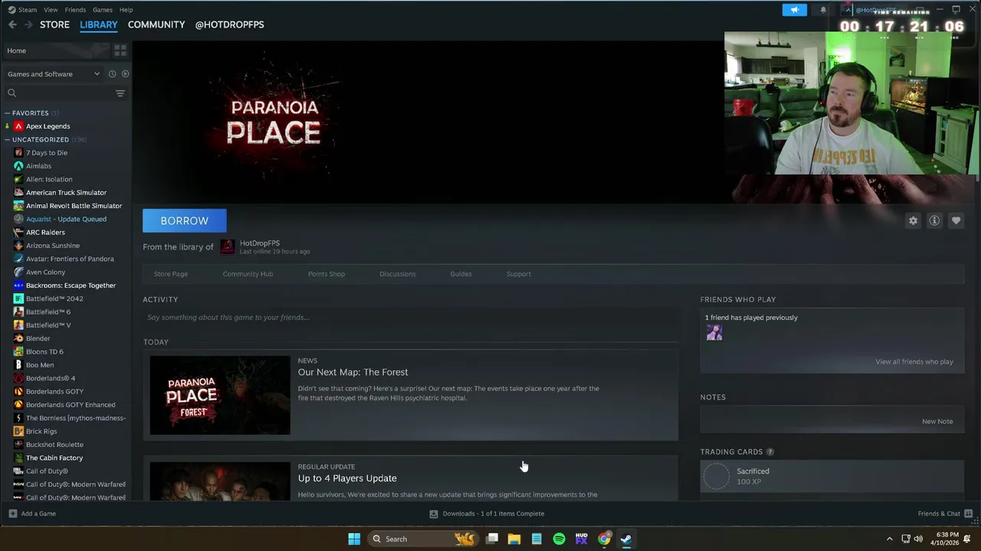Open the Up to 4 Players Update post
This screenshot has width=981, height=551.
(347, 478)
